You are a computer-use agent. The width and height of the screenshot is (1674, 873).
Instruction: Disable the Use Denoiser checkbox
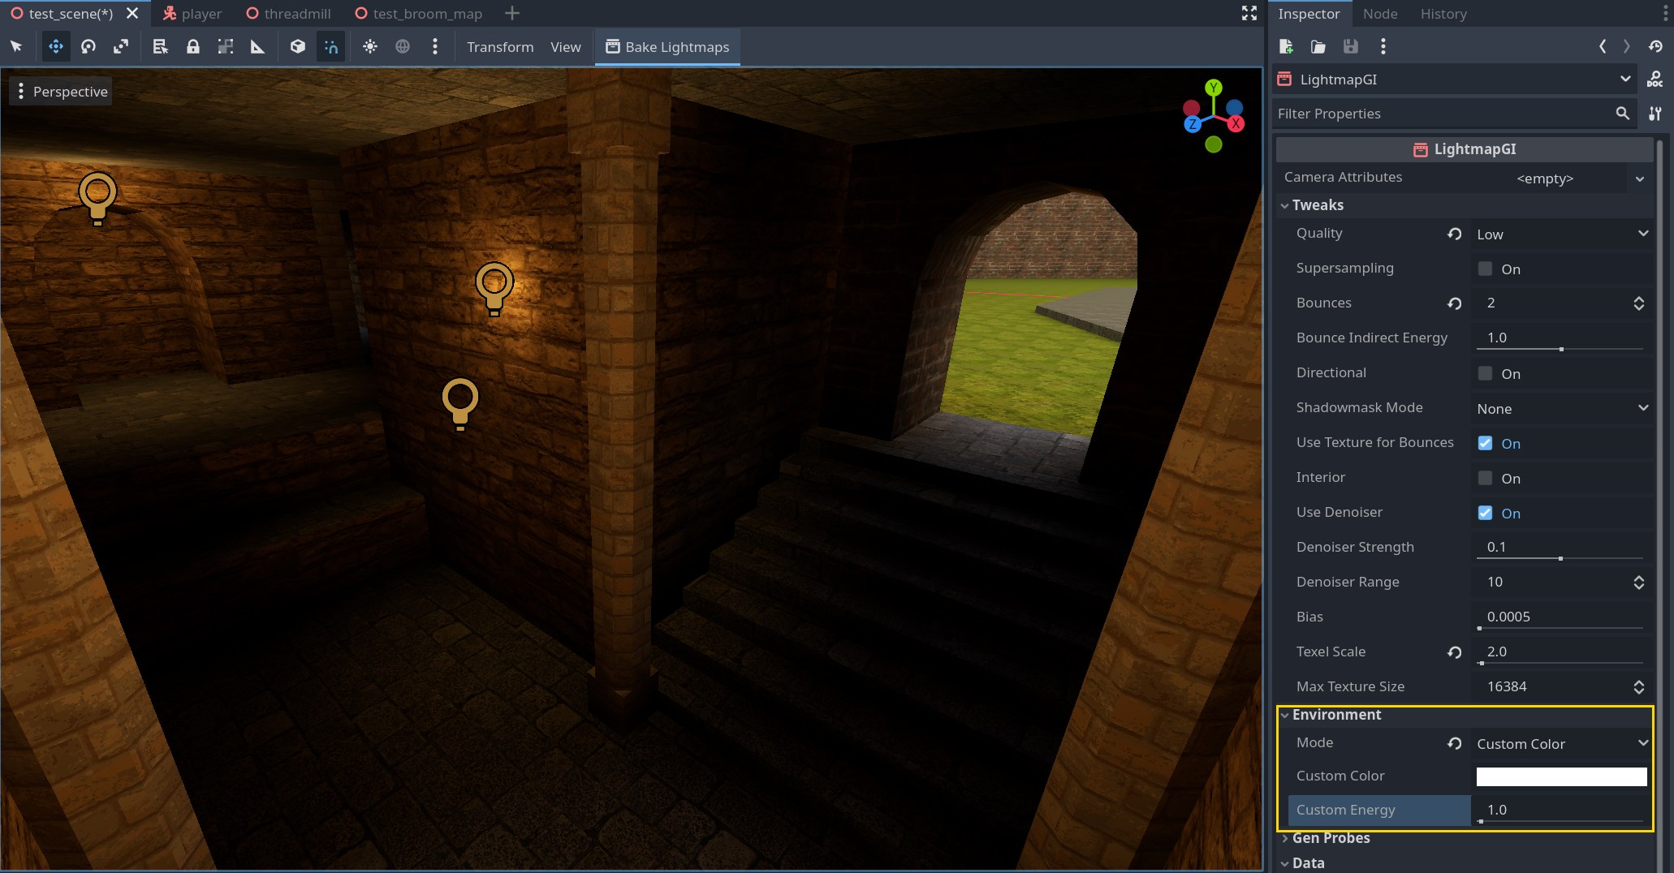point(1485,512)
